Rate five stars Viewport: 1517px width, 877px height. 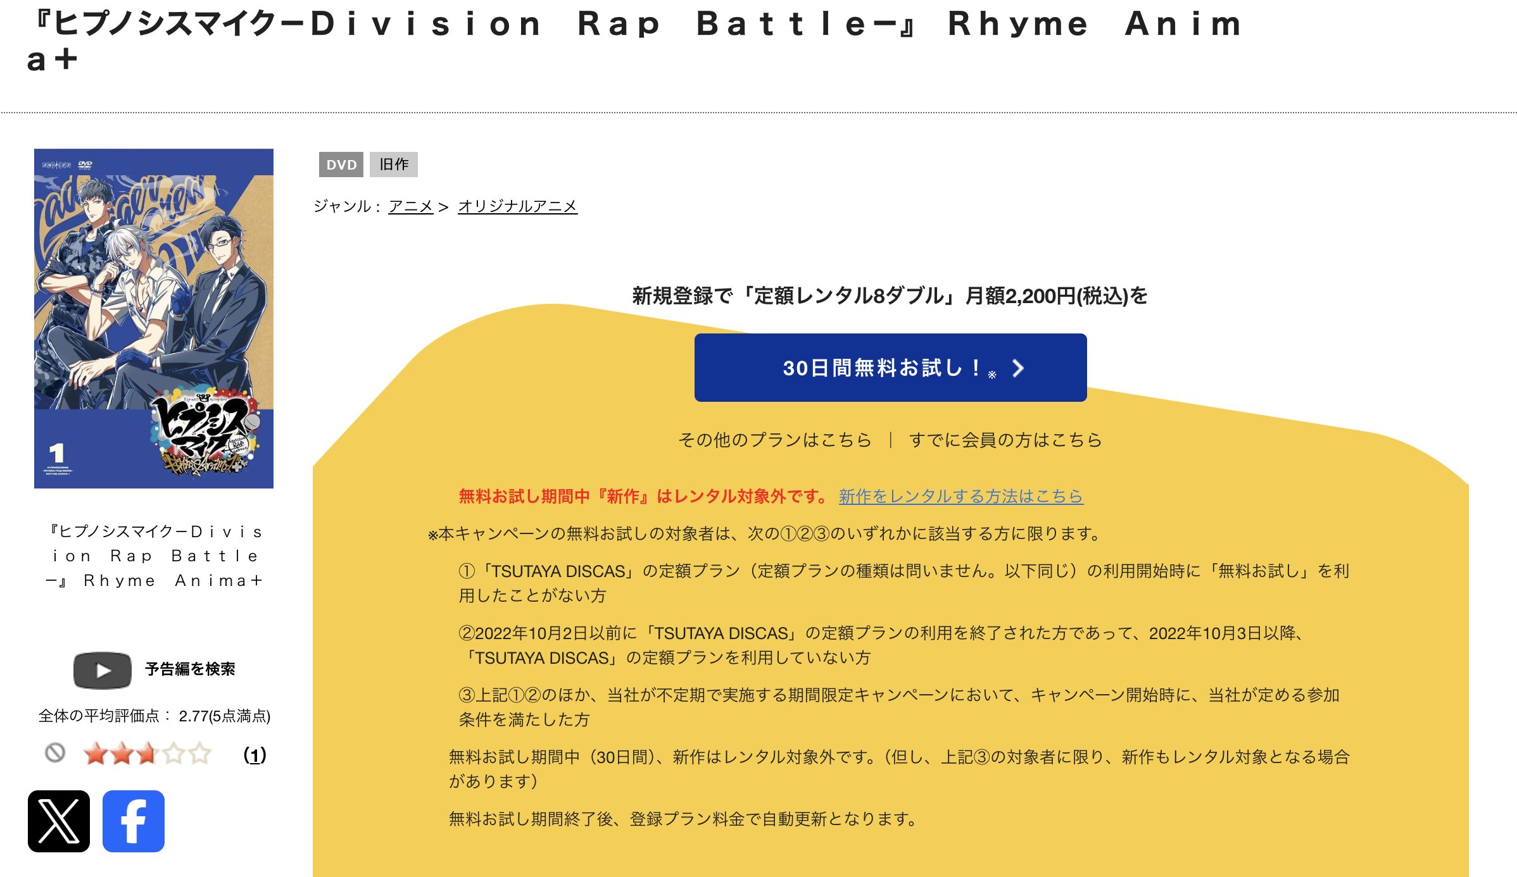click(199, 753)
